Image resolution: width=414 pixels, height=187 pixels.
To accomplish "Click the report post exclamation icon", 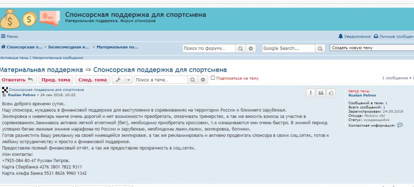I will pyautogui.click(x=311, y=93).
